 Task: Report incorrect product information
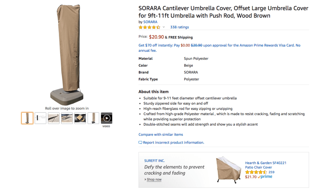tap(173, 143)
